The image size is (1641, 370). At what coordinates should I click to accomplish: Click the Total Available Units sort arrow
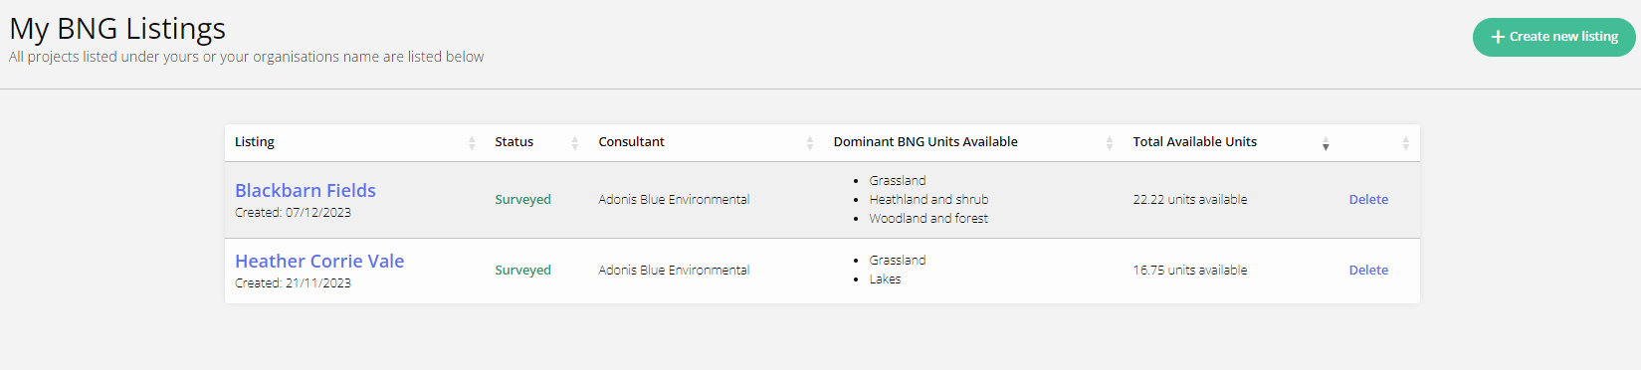[x=1326, y=143]
